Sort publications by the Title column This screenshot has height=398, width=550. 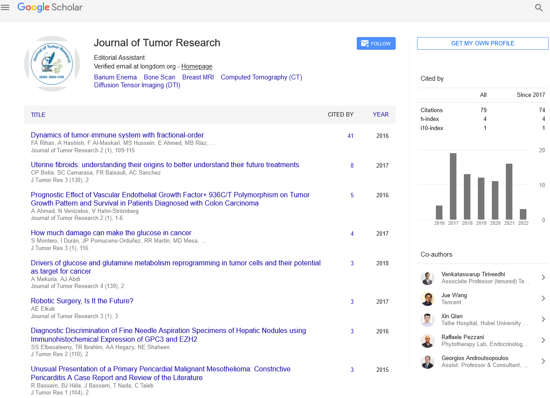click(38, 115)
